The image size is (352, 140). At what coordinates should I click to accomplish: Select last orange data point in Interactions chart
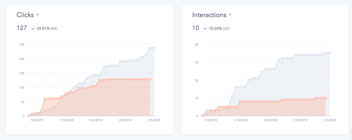tap(325, 98)
